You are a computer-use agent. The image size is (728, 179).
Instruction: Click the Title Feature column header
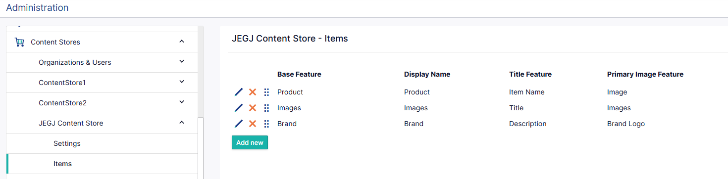click(x=530, y=74)
